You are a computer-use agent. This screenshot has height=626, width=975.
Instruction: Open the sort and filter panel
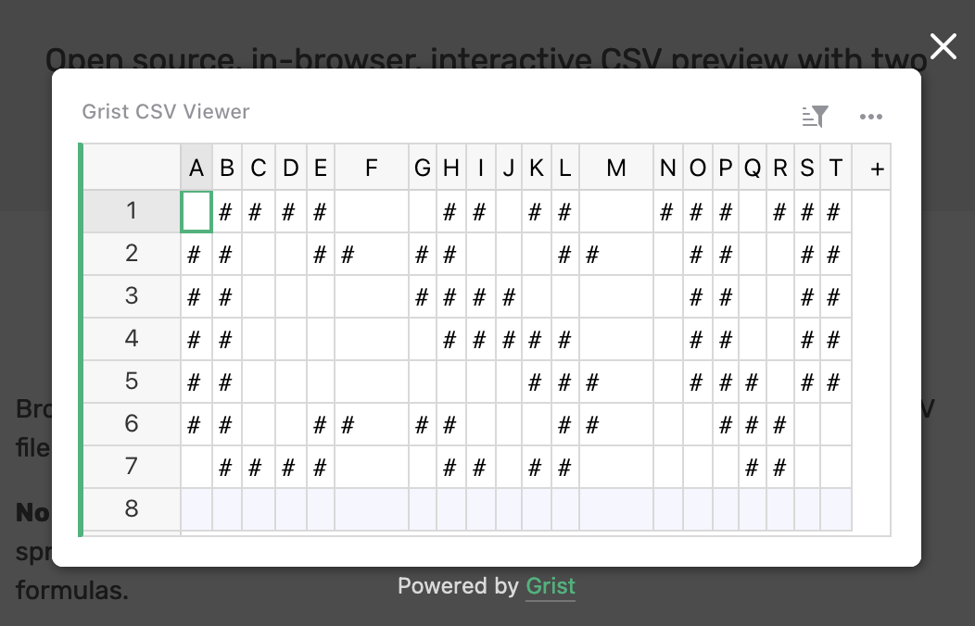[817, 117]
